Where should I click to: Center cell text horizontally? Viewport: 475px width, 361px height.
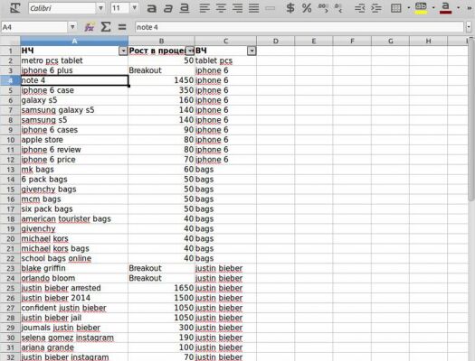pos(221,8)
